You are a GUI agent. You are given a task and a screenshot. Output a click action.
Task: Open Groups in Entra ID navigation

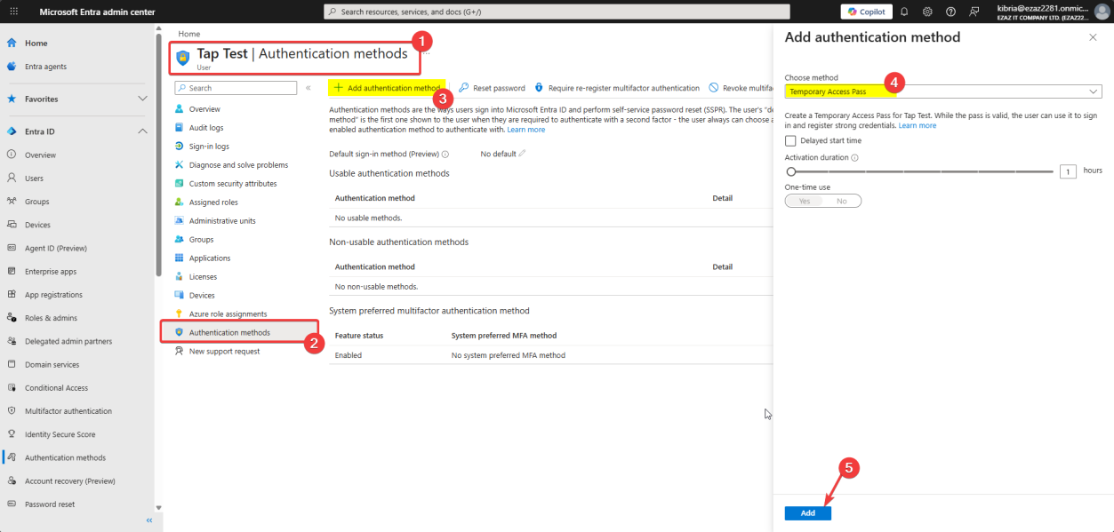tap(36, 202)
